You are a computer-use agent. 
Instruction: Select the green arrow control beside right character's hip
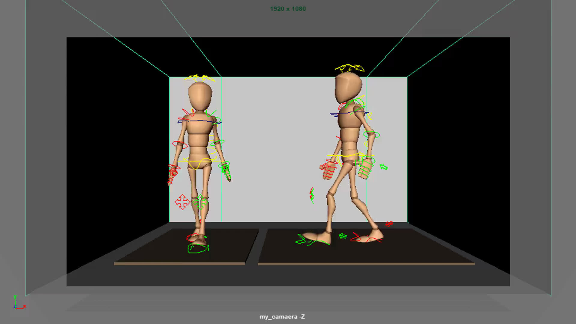[x=384, y=166]
